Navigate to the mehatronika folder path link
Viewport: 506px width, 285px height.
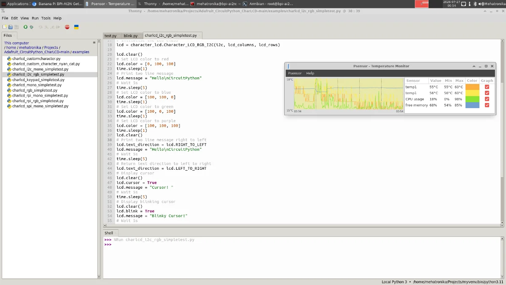click(x=30, y=48)
